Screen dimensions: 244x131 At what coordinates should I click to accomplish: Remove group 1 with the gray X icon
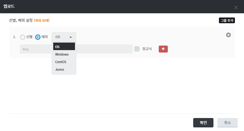pos(228,35)
